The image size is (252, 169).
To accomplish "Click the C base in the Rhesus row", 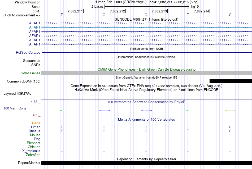I will pos(230,131).
